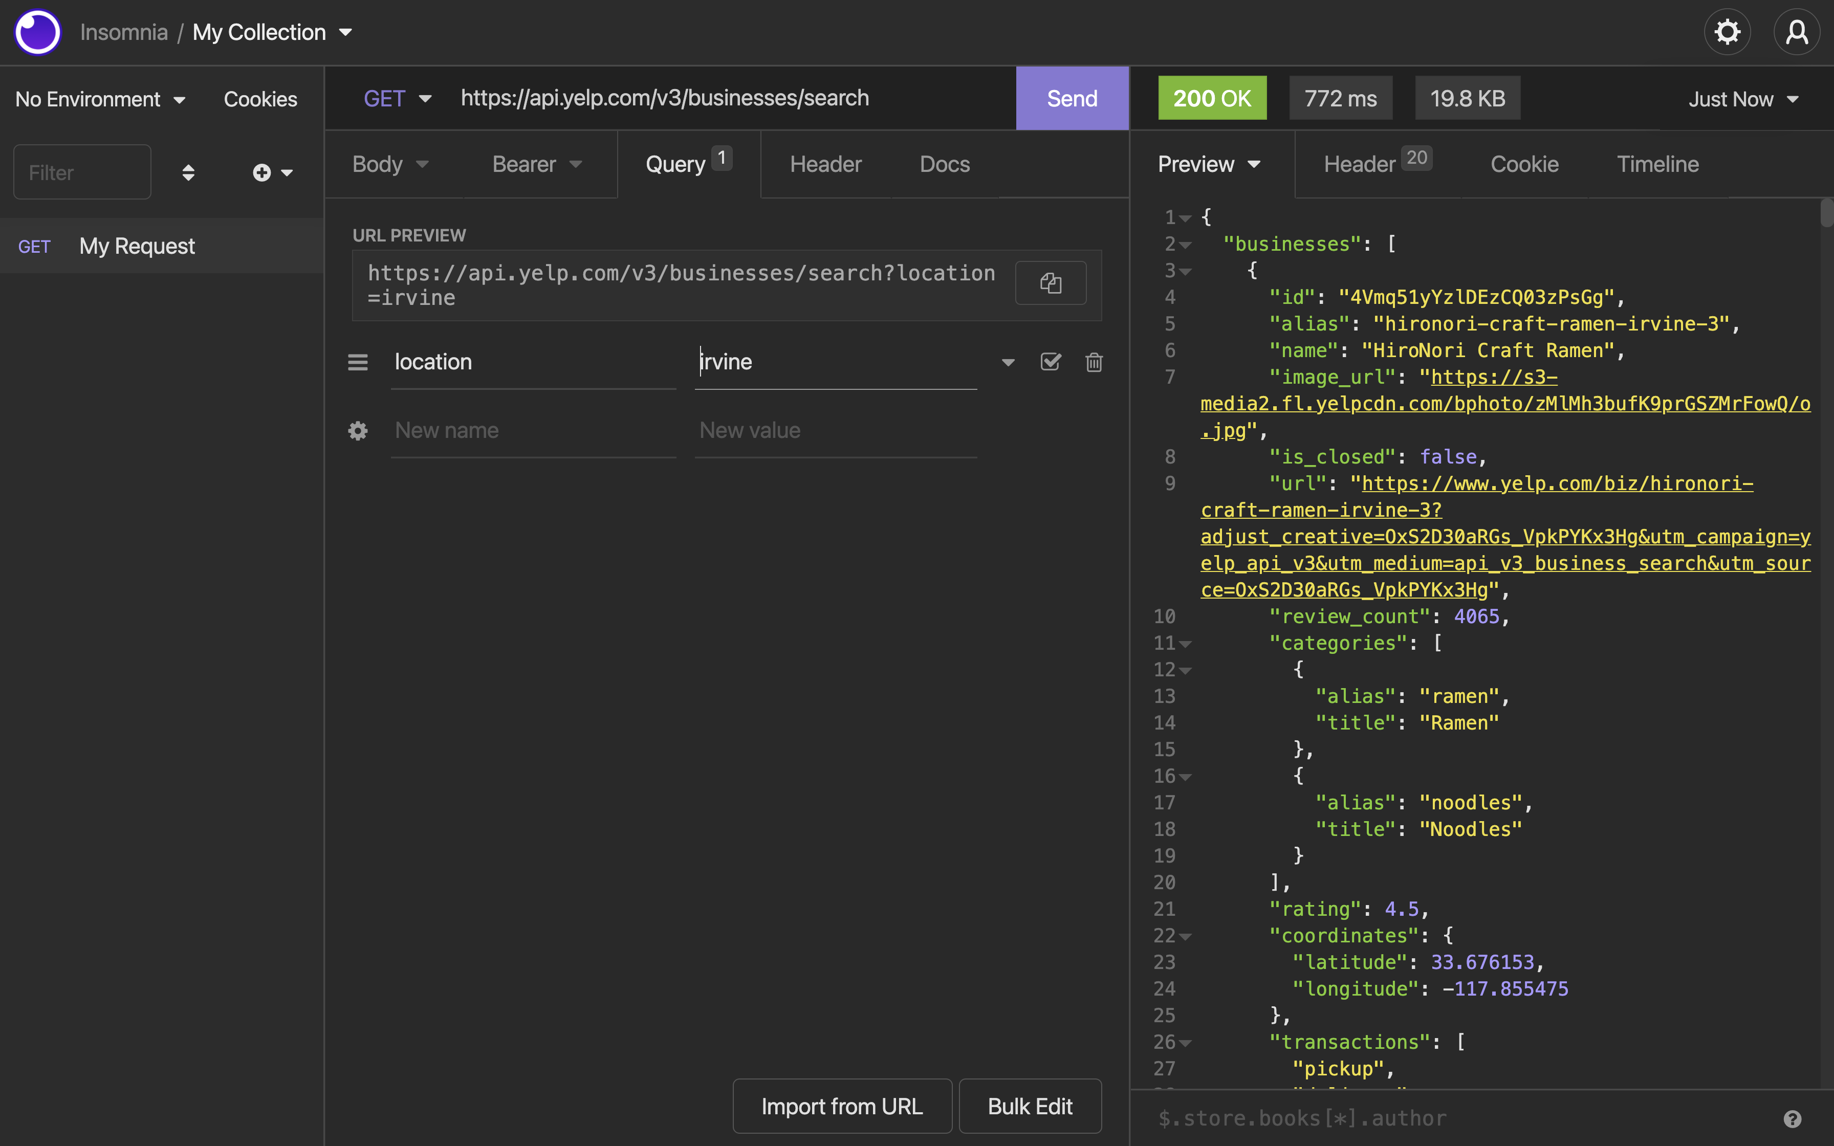Open the yelp.com business url link
1834x1146 pixels.
coord(1505,537)
